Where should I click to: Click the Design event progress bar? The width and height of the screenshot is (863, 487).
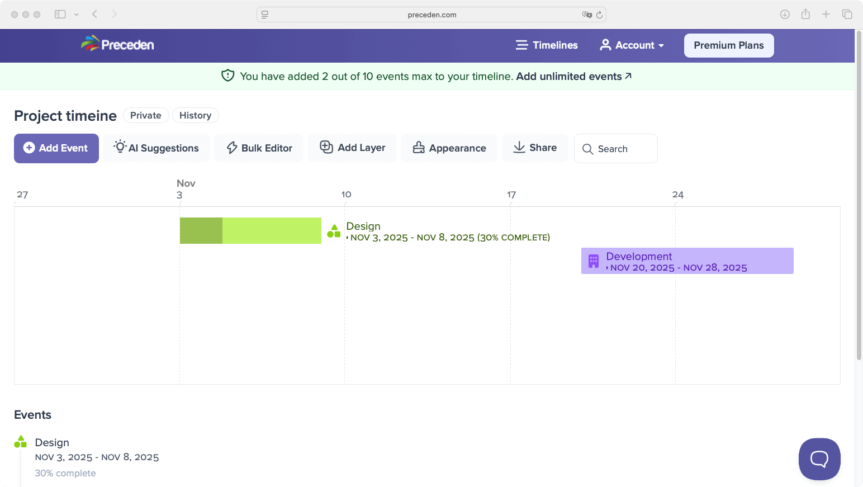[x=250, y=230]
